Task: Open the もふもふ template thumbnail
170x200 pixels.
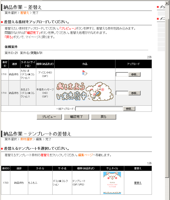Action: coord(112,183)
